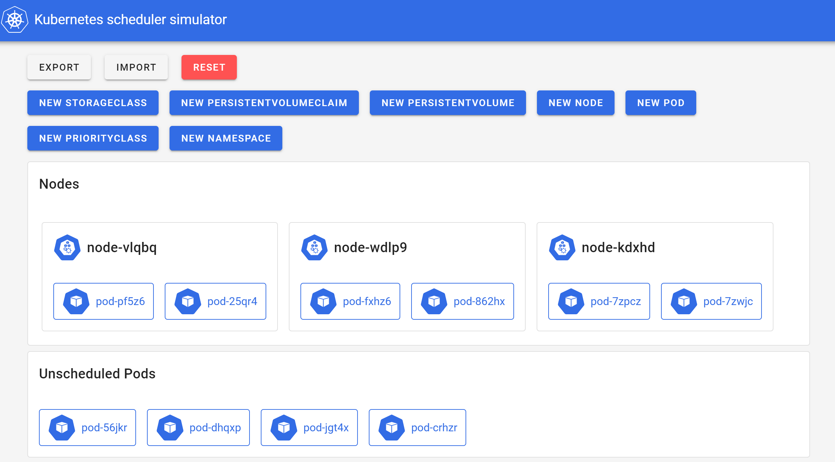Image resolution: width=835 pixels, height=462 pixels.
Task: Select the pod-7zpcz label text
Action: (x=616, y=302)
